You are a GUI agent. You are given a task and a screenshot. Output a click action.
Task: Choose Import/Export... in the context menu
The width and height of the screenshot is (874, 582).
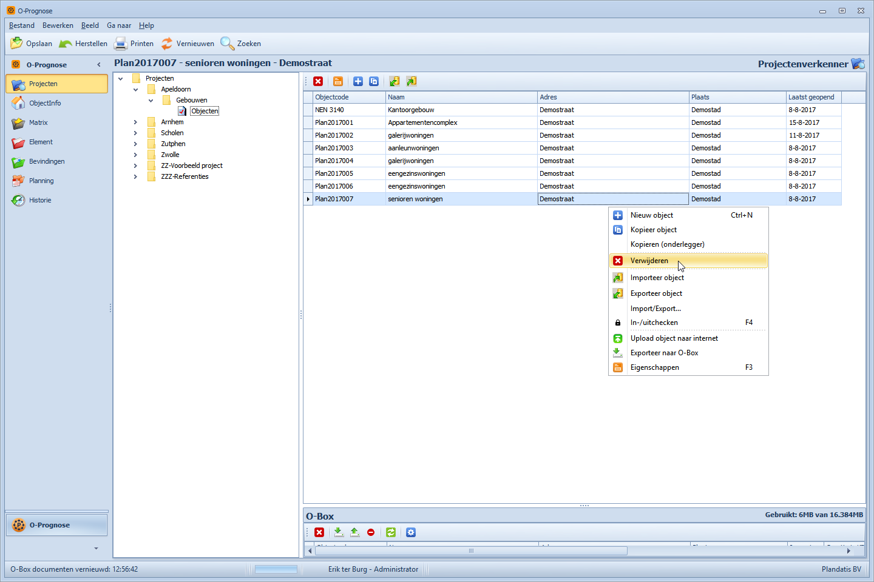point(688,309)
